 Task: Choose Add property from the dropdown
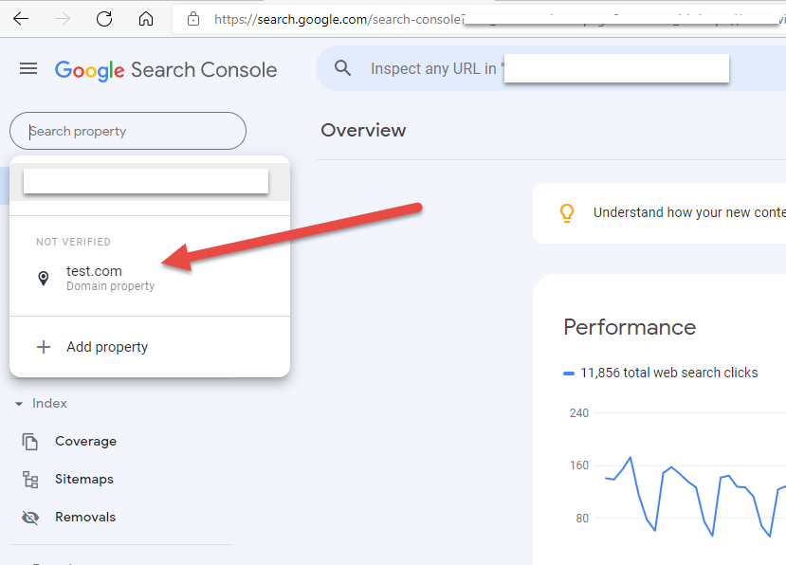pyautogui.click(x=150, y=347)
